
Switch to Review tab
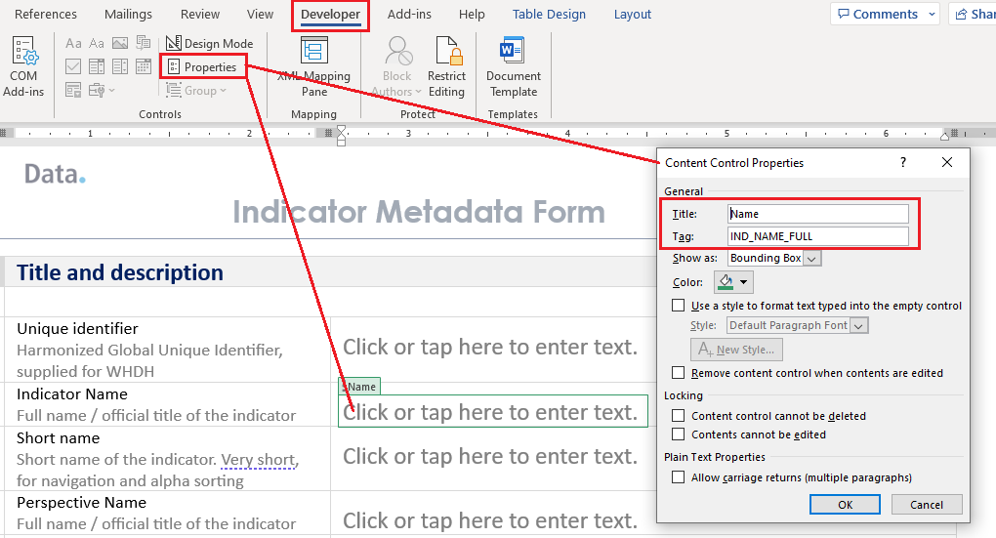[200, 14]
